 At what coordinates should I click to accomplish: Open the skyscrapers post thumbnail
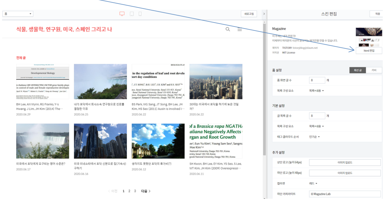tap(100, 141)
